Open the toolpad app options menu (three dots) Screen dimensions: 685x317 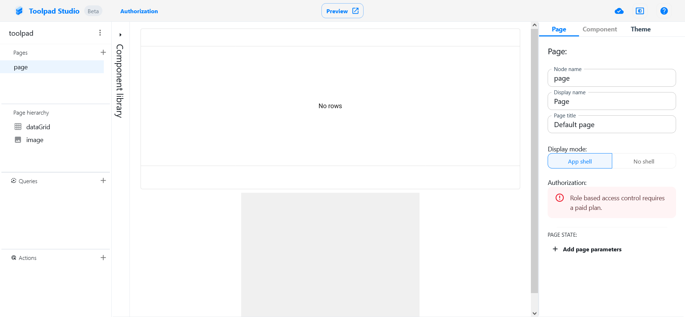click(100, 33)
